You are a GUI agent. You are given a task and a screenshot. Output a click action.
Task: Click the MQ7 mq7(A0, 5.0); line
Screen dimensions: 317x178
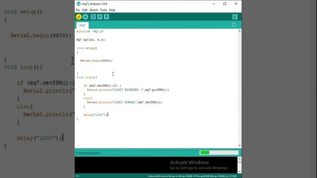coord(91,40)
